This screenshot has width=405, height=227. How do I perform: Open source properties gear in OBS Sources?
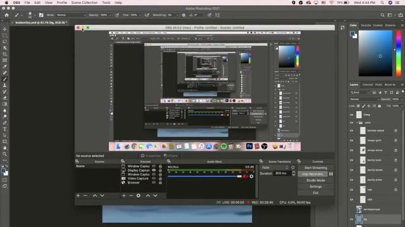point(139,195)
